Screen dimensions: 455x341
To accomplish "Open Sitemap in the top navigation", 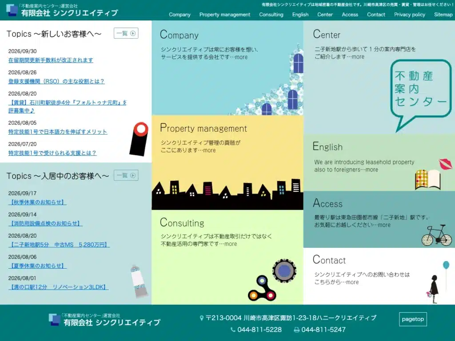I will tap(443, 15).
